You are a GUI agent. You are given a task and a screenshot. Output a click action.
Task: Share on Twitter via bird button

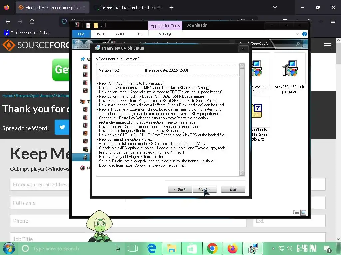[x=62, y=127]
